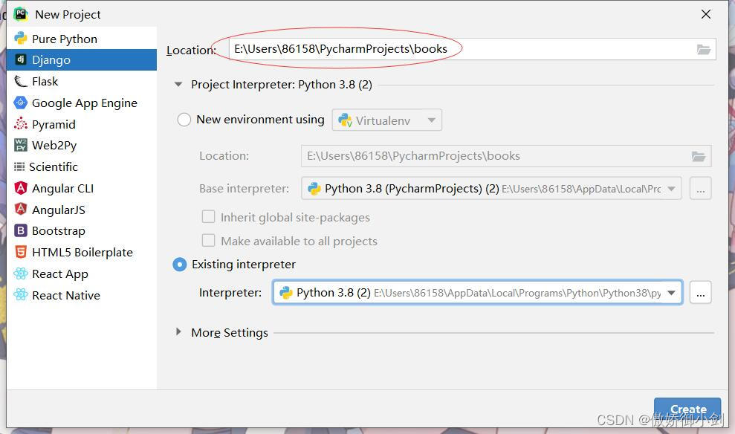This screenshot has width=735, height=434.
Task: Choose Bootstrap project type
Action: 82,231
